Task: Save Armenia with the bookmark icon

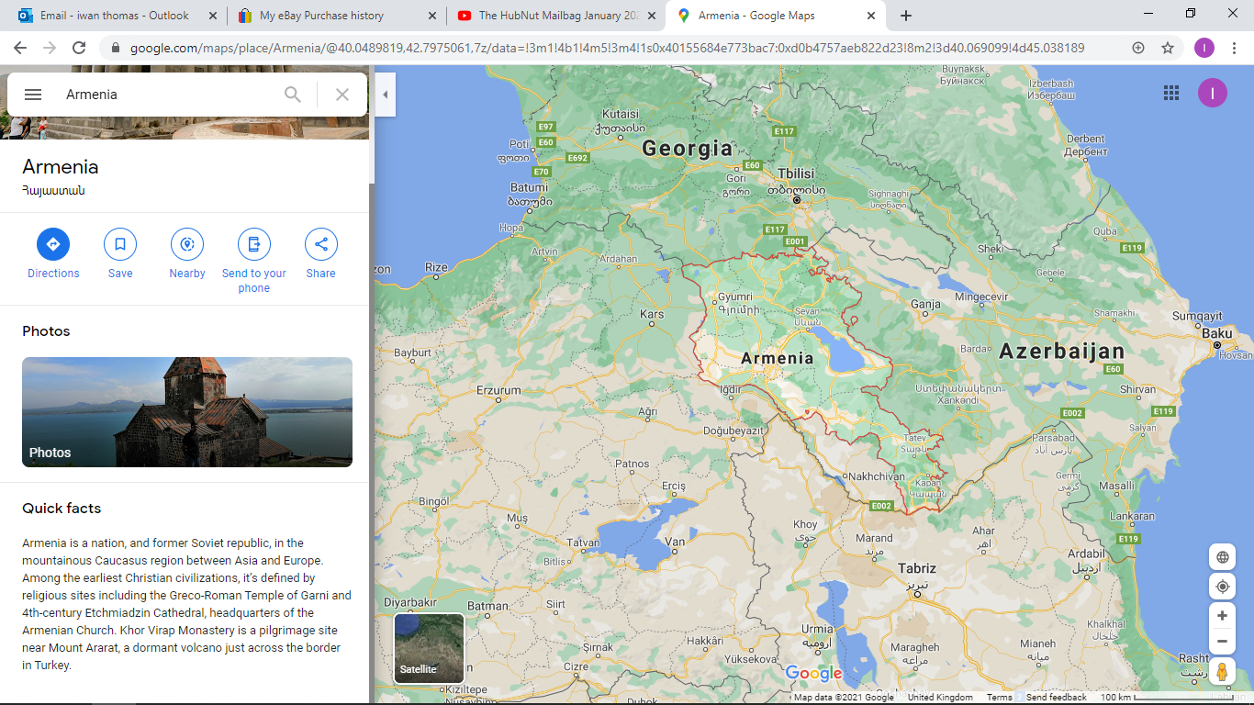Action: (x=120, y=244)
